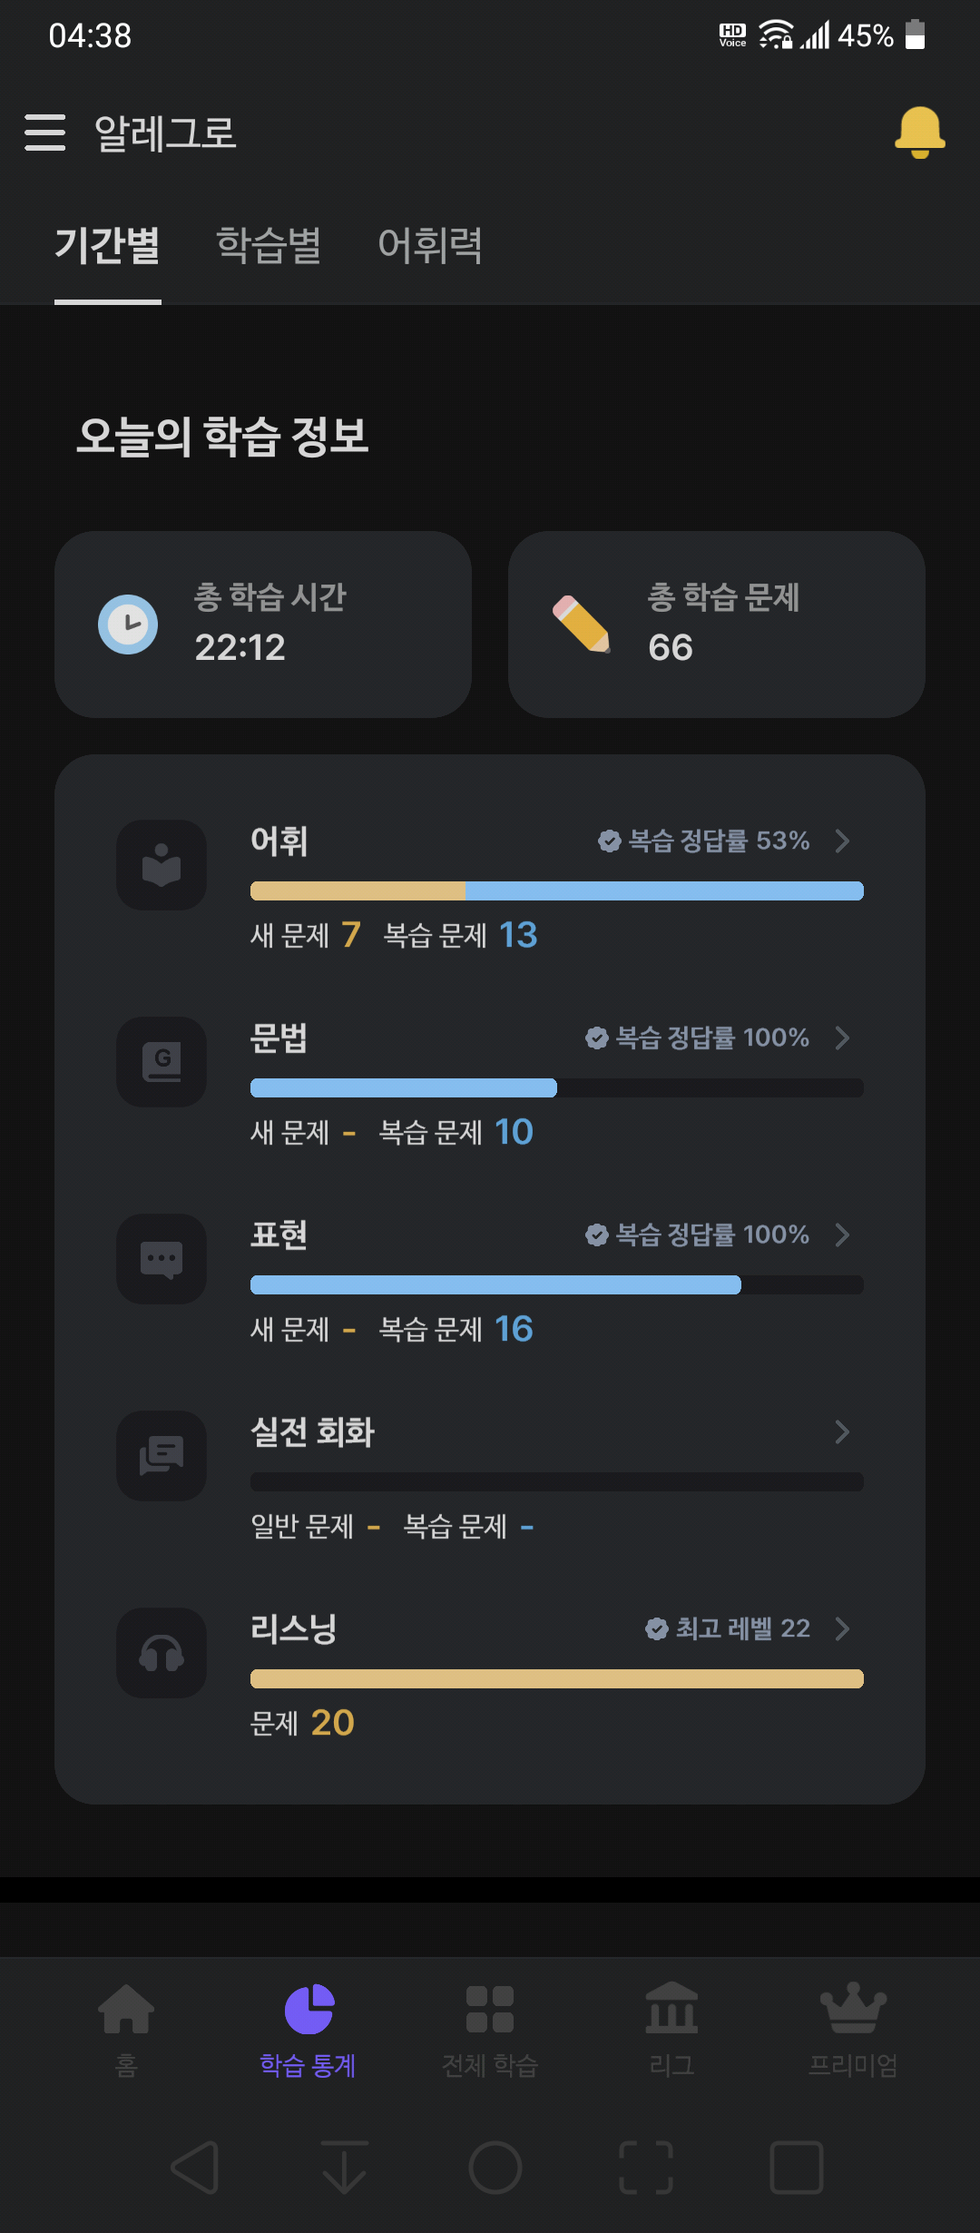980x2233 pixels.
Task: Tap the 어휘 book reader icon
Action: (162, 865)
